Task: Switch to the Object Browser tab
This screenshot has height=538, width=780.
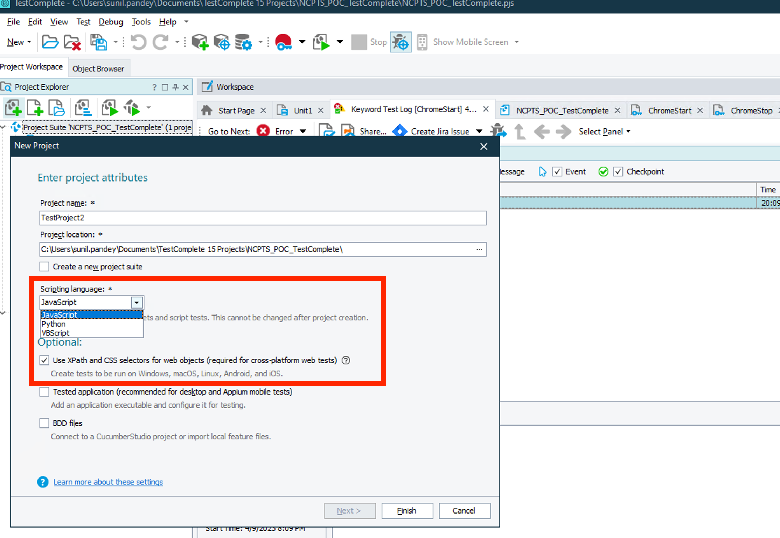Action: pos(98,69)
